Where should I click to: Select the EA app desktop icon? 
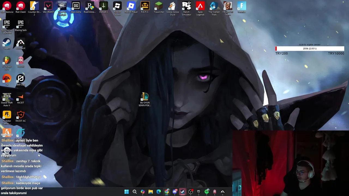(x=7, y=80)
